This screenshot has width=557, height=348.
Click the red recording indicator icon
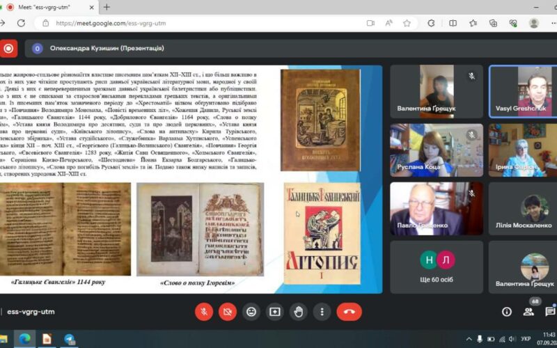(8, 48)
